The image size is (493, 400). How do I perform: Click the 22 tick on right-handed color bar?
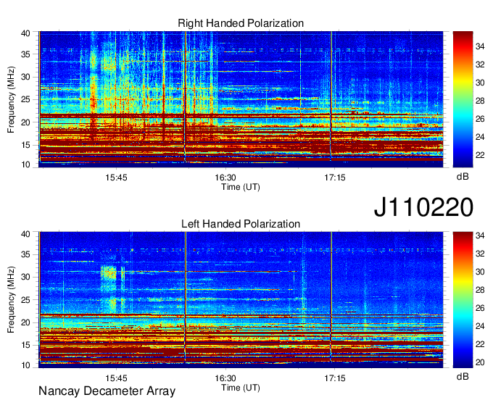coord(480,155)
